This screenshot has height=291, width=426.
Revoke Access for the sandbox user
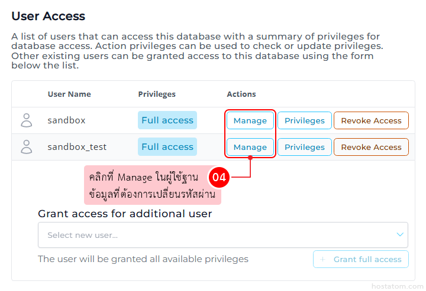[371, 120]
